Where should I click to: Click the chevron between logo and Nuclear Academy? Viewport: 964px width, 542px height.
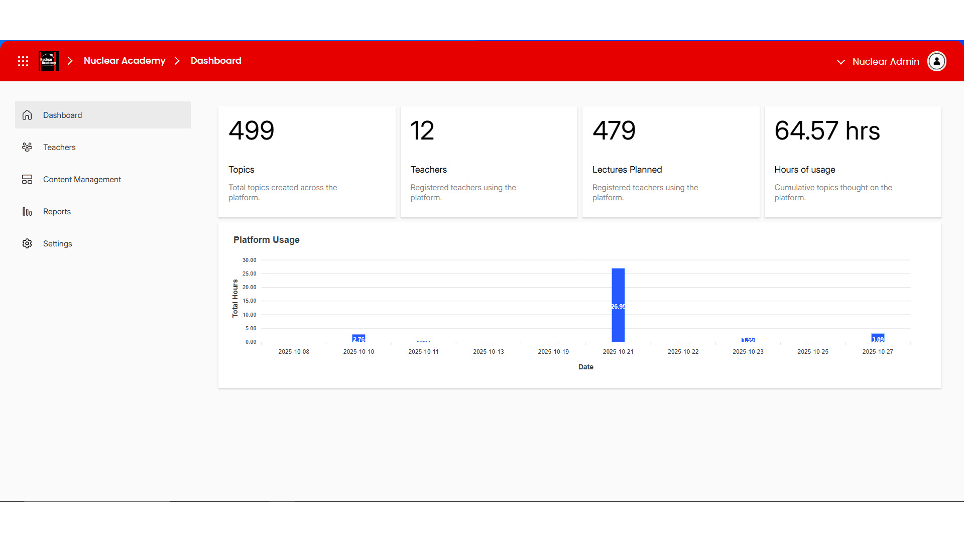coord(69,61)
